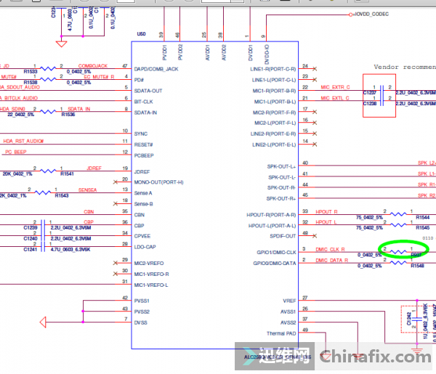Click the SDATA-OUT pin name
436x374 pixels.
point(148,91)
